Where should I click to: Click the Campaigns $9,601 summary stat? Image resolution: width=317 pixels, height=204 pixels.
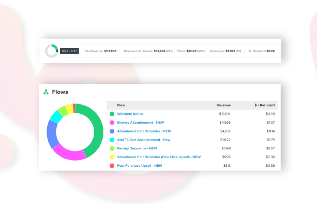[225, 51]
